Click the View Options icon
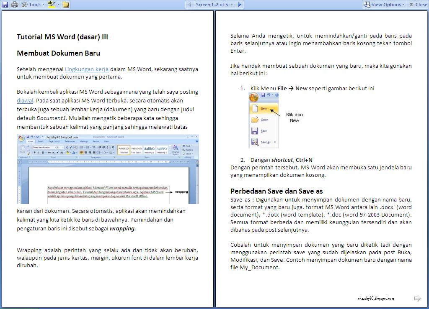The width and height of the screenshot is (429, 309). point(367,4)
